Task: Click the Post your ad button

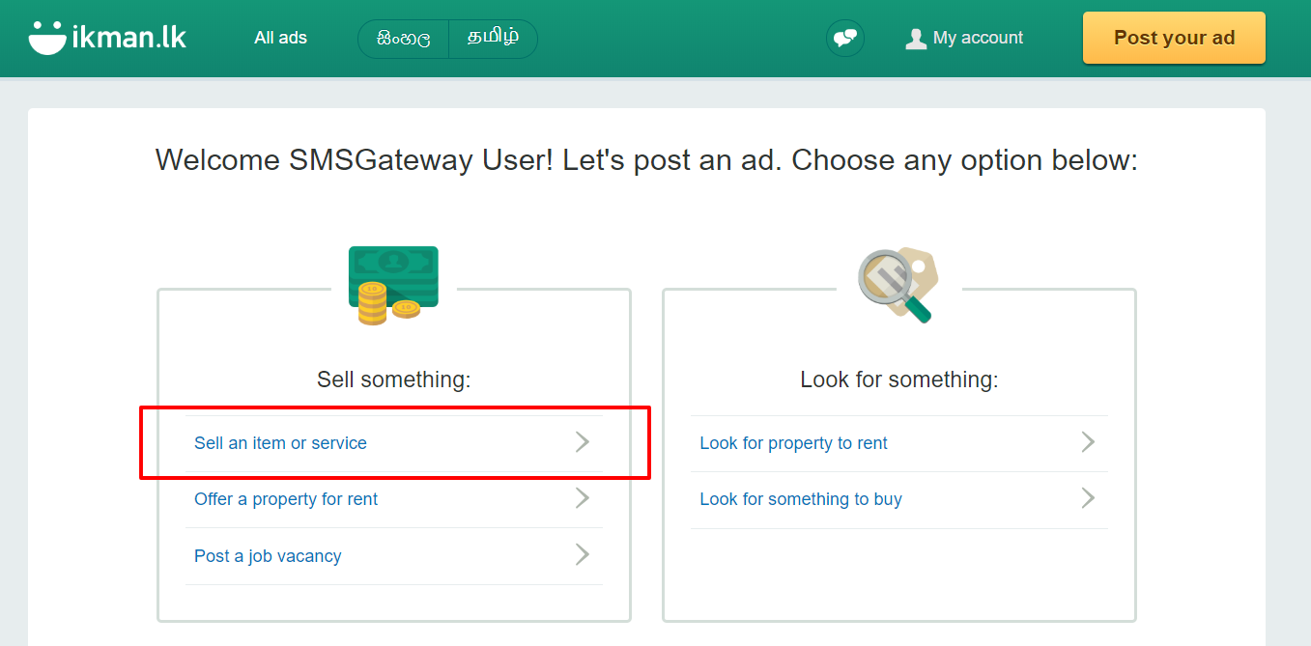Action: tap(1174, 38)
